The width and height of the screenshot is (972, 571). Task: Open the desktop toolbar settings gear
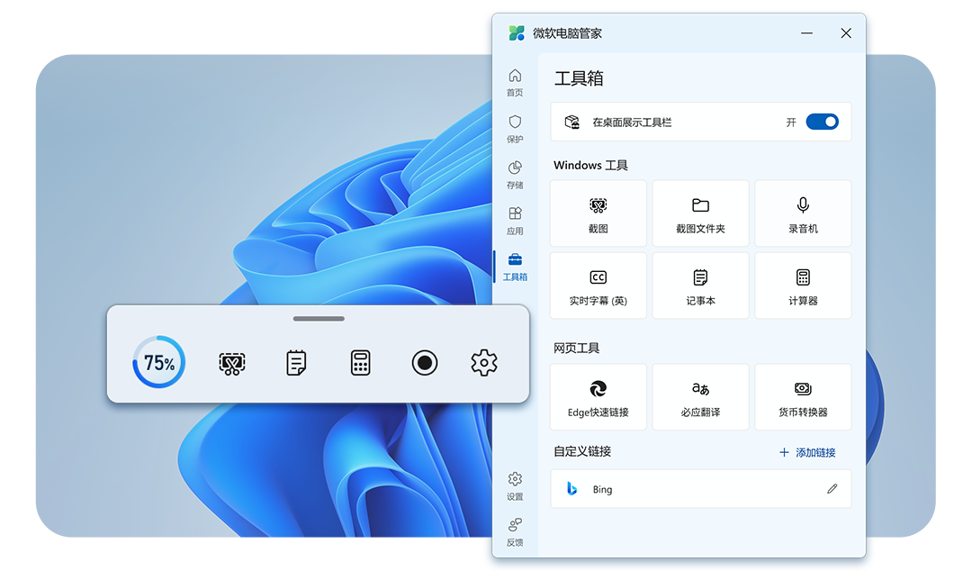(484, 362)
